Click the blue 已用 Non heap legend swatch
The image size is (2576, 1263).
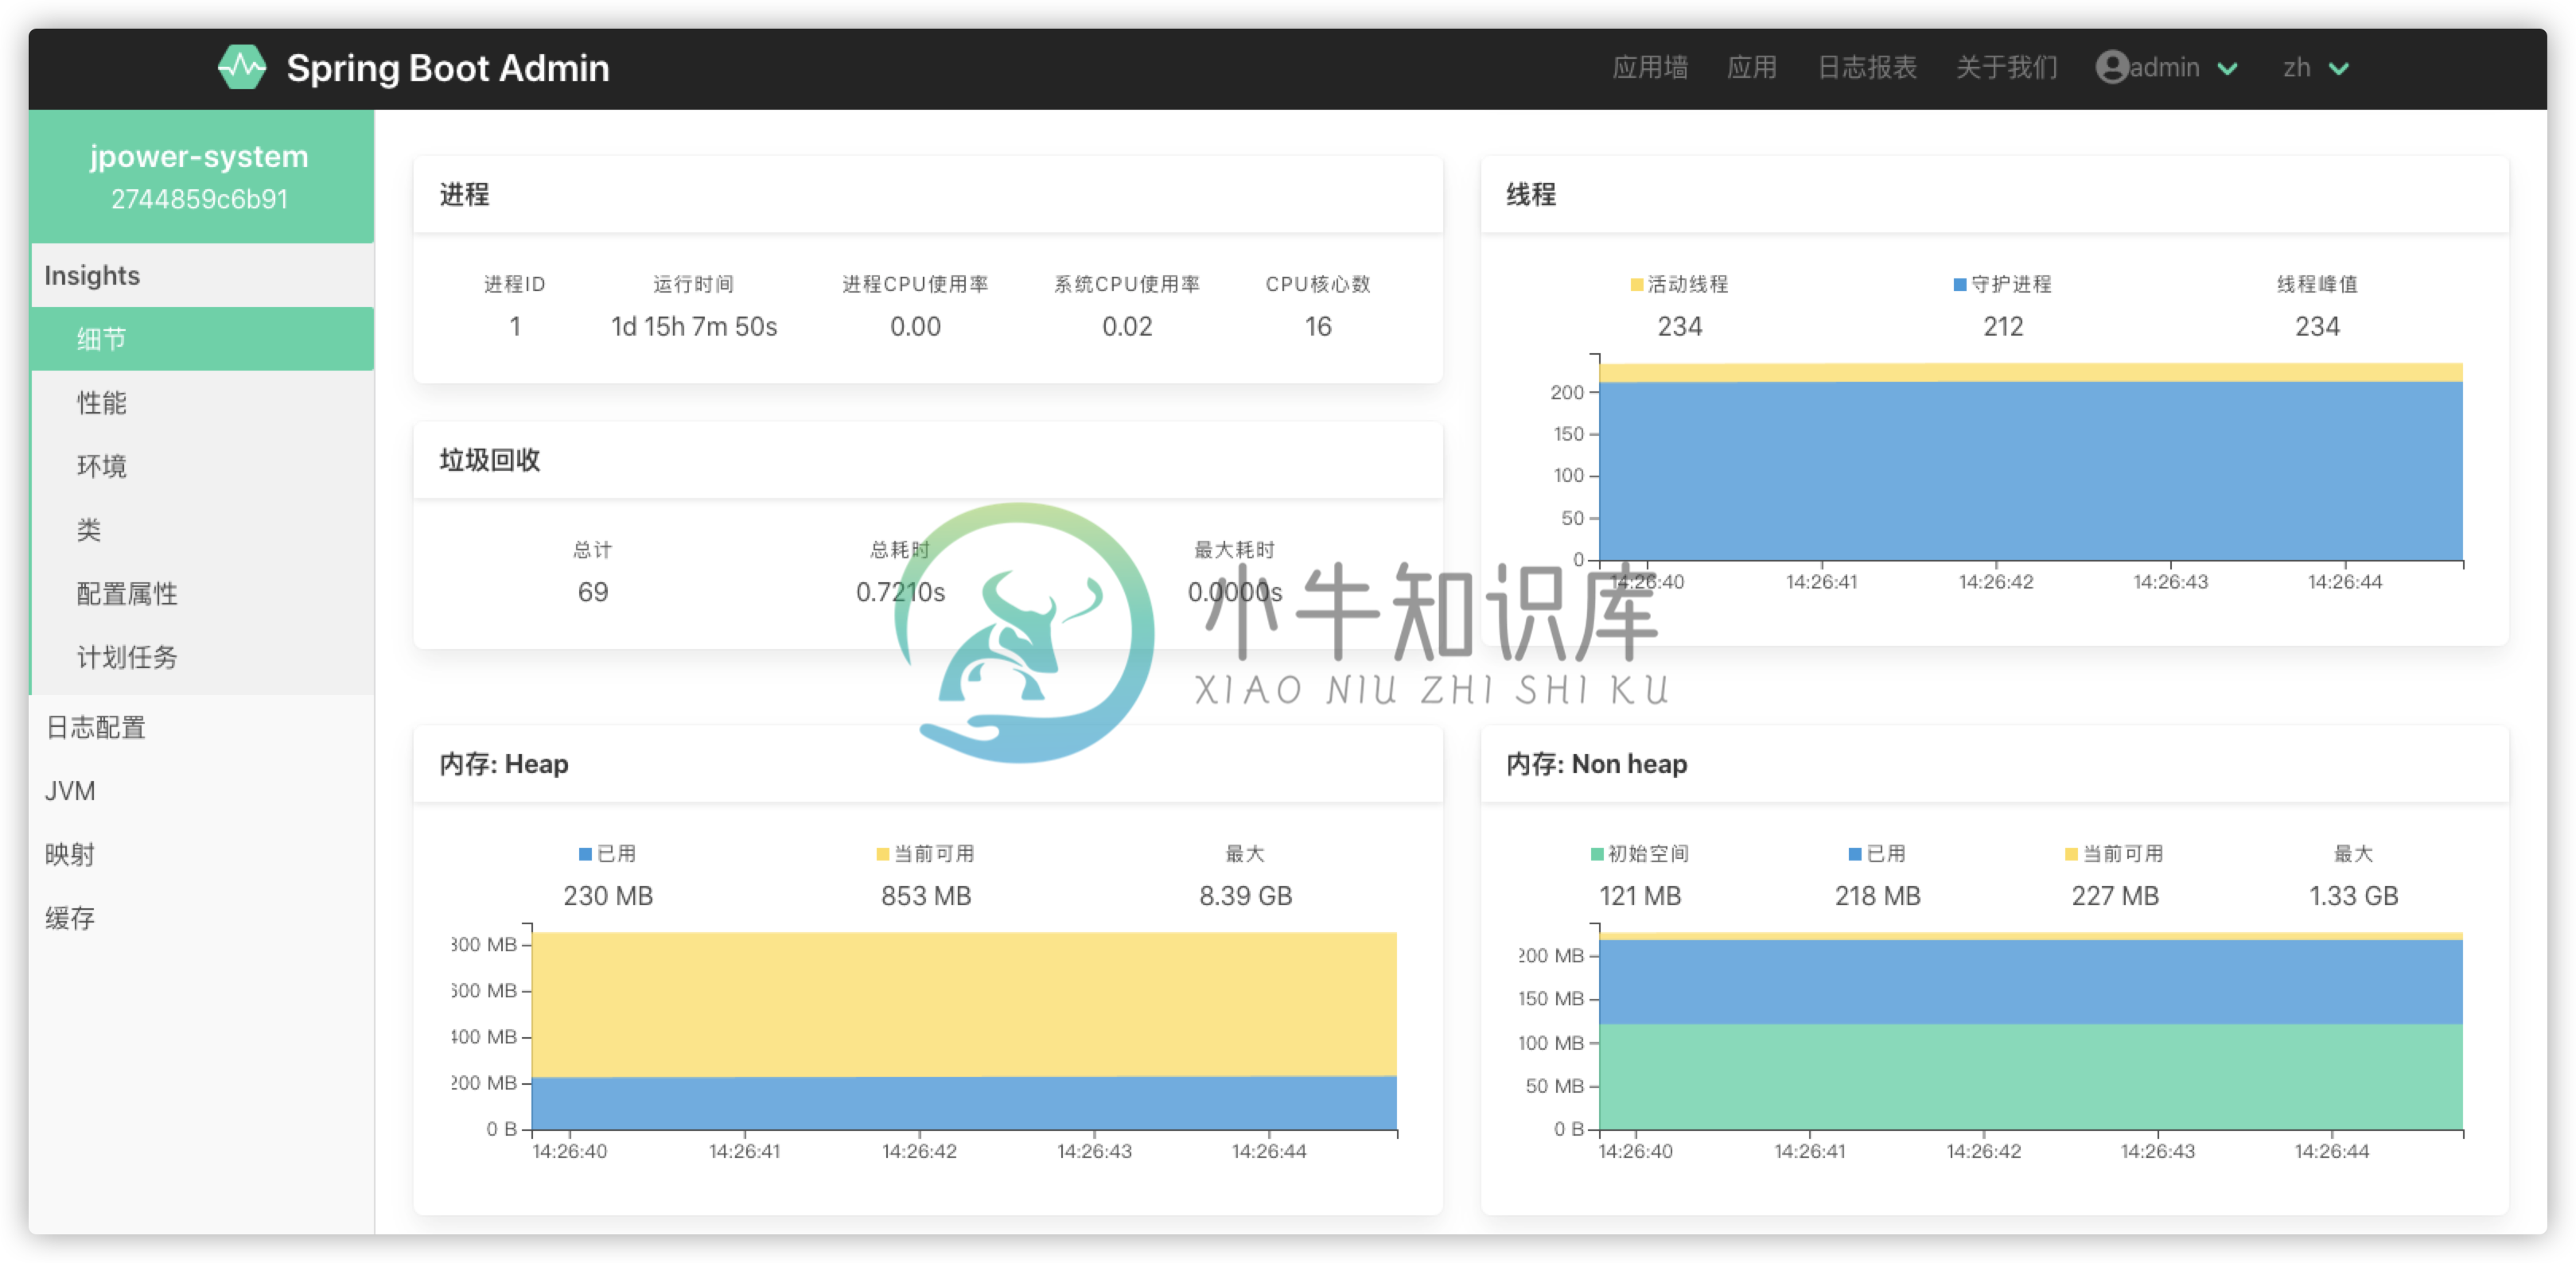pyautogui.click(x=1855, y=854)
